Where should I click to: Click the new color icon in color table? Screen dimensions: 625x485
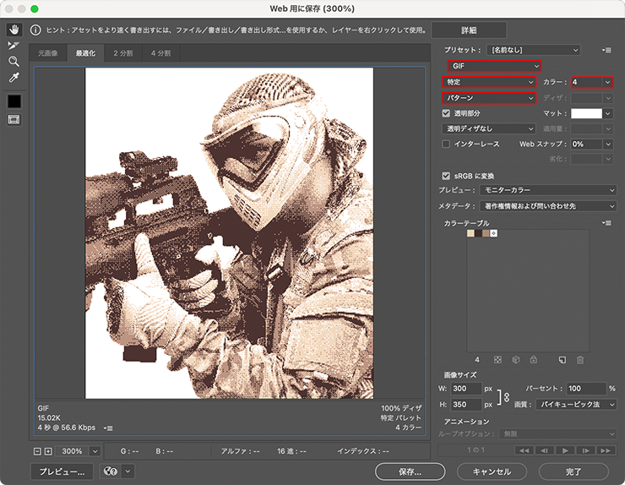(x=562, y=360)
